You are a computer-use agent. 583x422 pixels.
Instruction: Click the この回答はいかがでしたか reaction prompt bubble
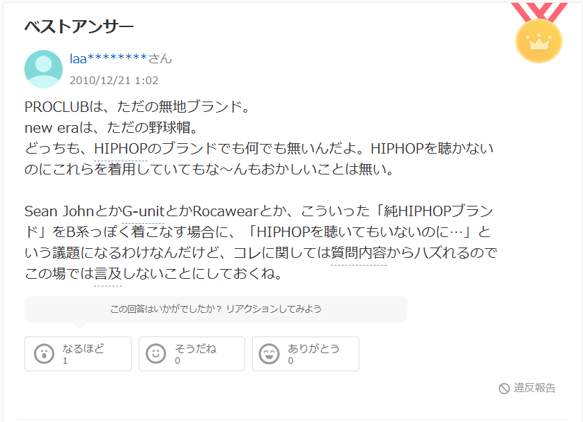(x=216, y=309)
